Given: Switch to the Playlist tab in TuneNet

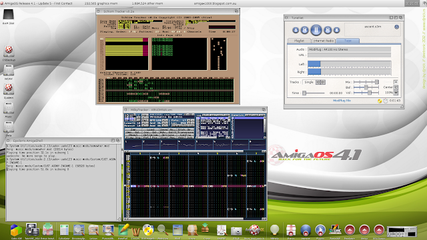Looking at the screenshot, I should pos(300,41).
